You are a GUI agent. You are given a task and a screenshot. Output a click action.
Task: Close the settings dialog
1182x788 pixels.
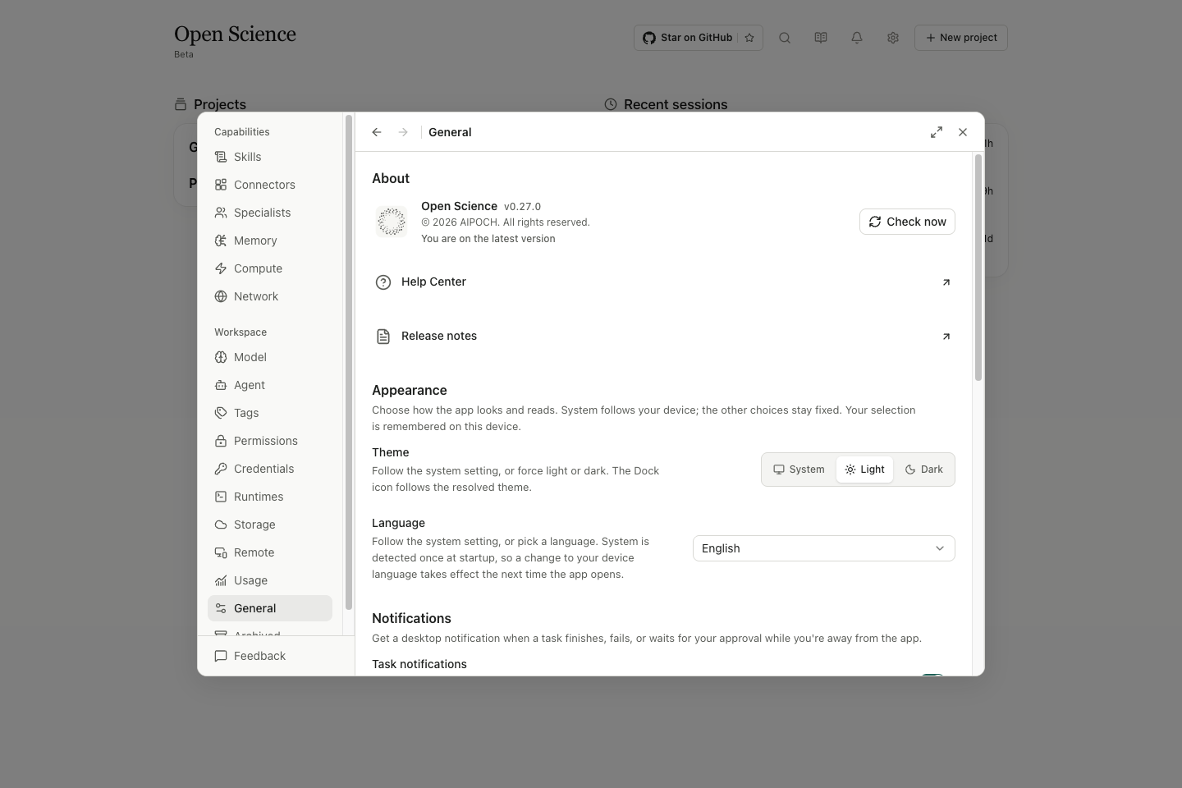coord(963,132)
